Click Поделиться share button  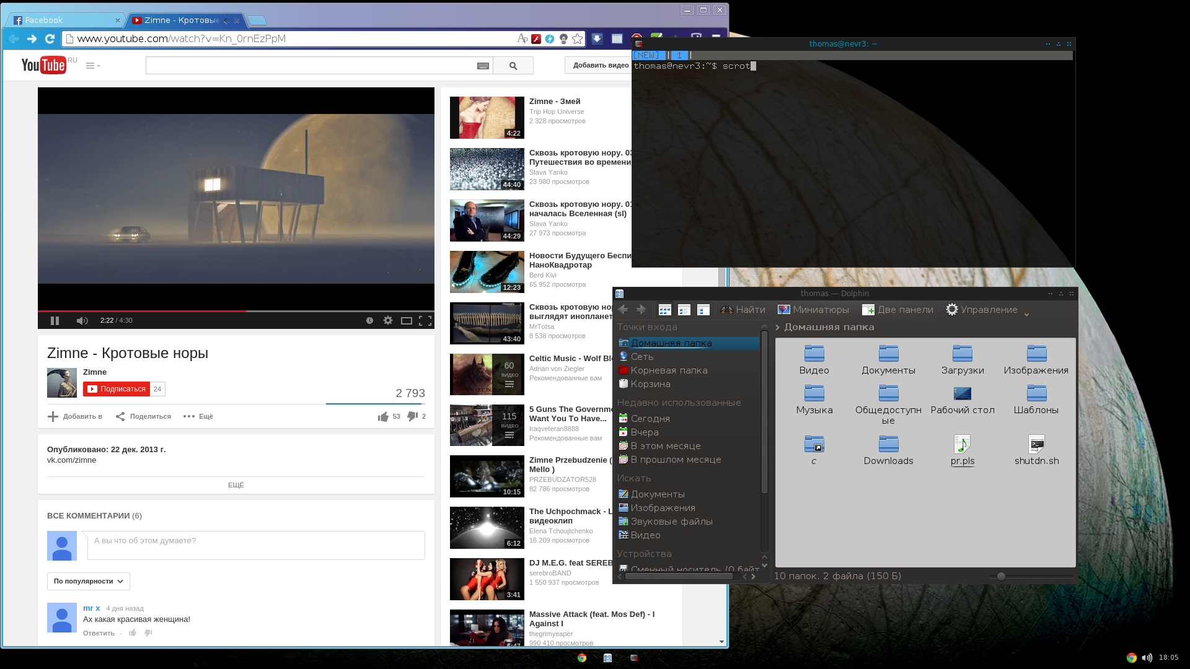point(143,416)
